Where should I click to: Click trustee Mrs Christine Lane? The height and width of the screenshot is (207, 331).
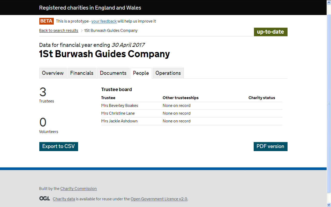click(x=118, y=113)
